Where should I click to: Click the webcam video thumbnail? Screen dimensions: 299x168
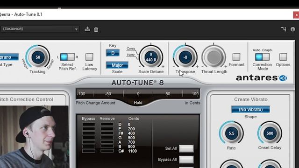click(x=34, y=137)
